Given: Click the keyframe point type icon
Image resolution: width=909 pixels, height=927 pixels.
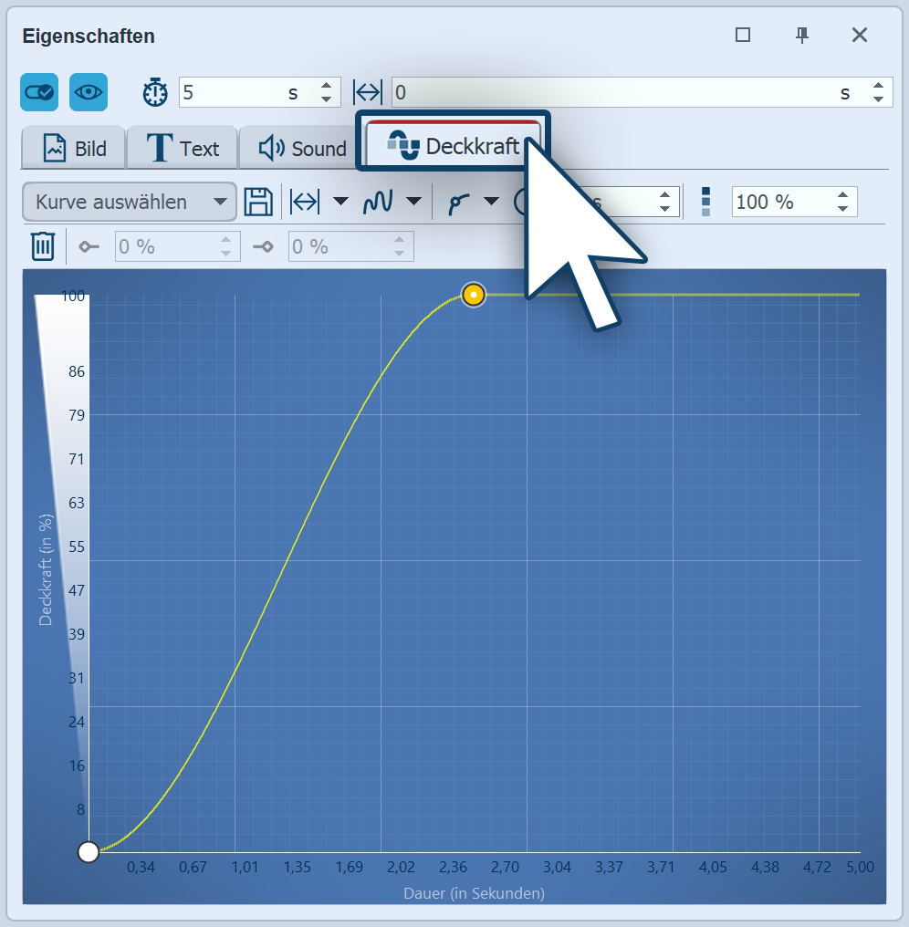Looking at the screenshot, I should [457, 202].
